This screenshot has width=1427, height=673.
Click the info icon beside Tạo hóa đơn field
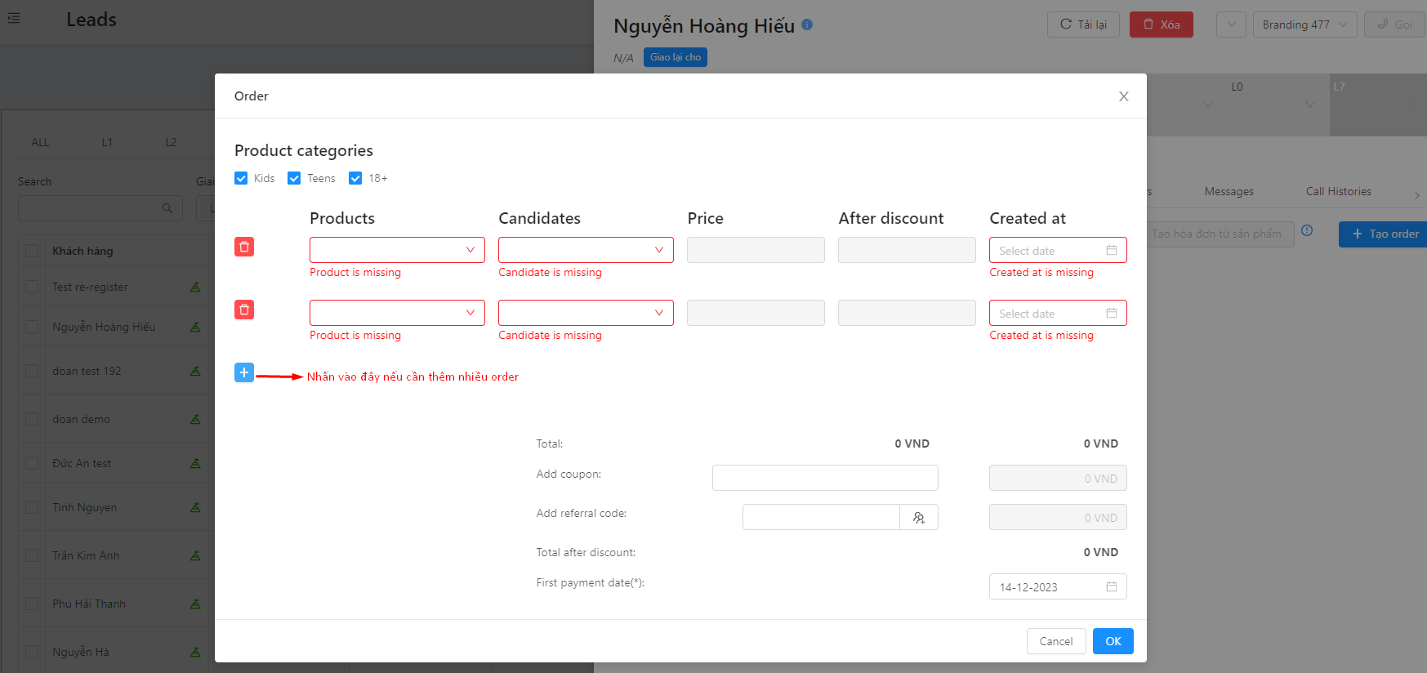1307,230
